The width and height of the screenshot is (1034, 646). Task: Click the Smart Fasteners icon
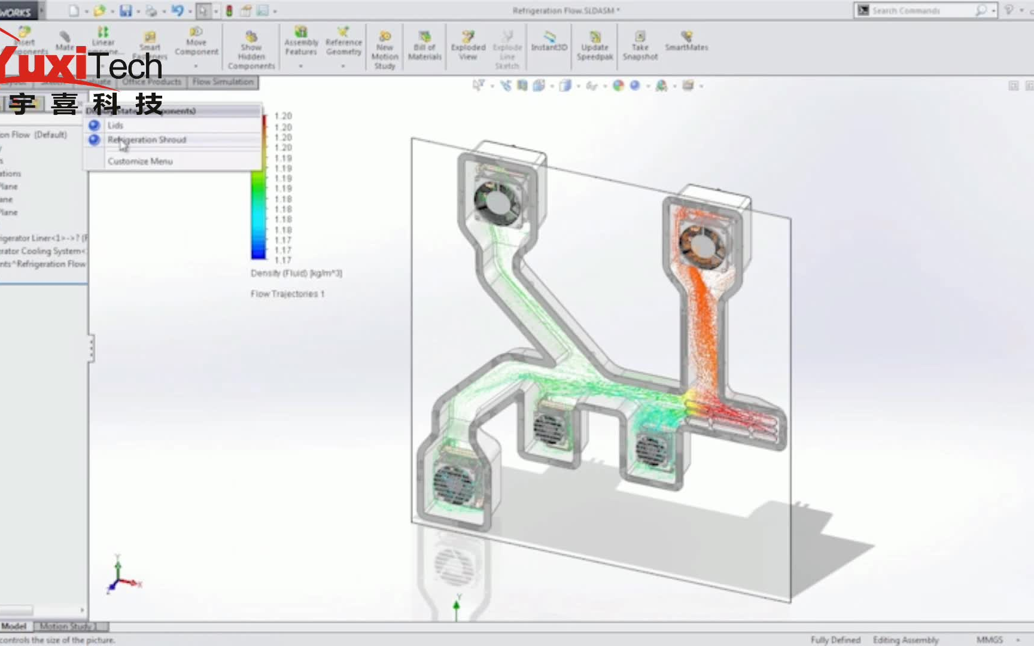150,42
